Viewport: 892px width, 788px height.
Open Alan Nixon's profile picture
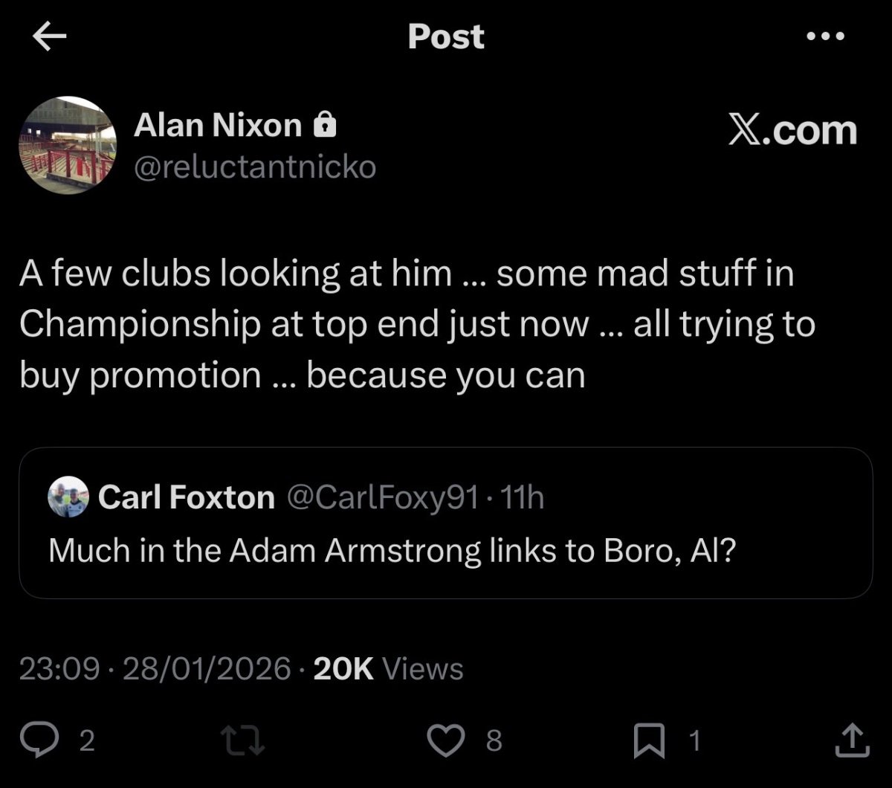click(x=68, y=145)
